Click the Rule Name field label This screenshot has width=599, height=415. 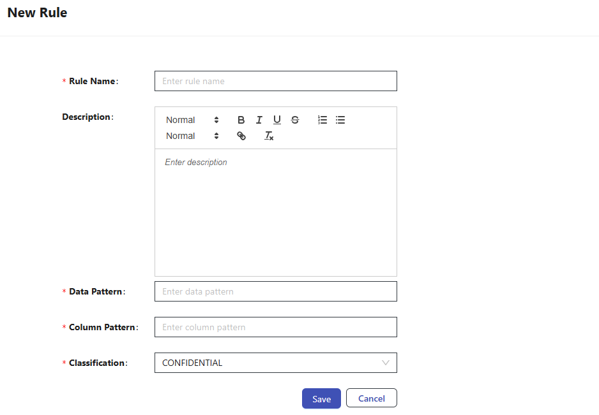(93, 81)
